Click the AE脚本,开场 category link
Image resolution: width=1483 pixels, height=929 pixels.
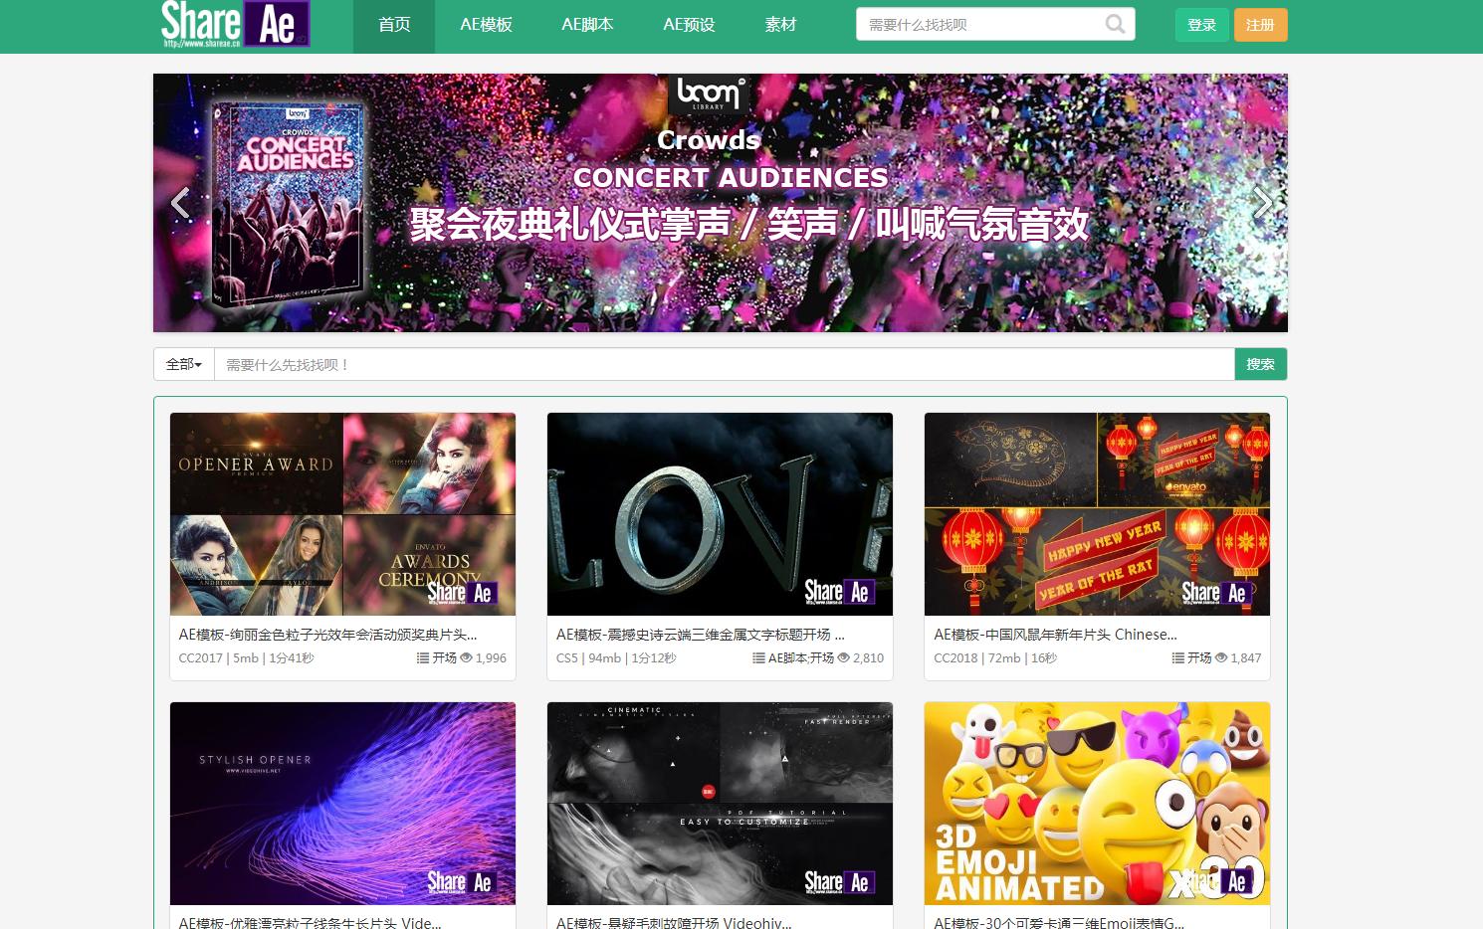[x=801, y=658]
